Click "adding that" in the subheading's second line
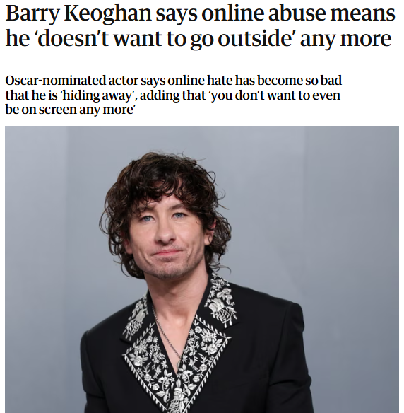The image size is (404, 413). click(172, 95)
